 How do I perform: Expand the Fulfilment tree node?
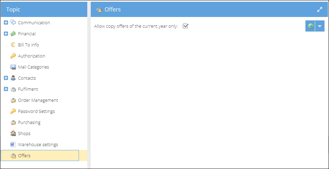(x=6, y=89)
